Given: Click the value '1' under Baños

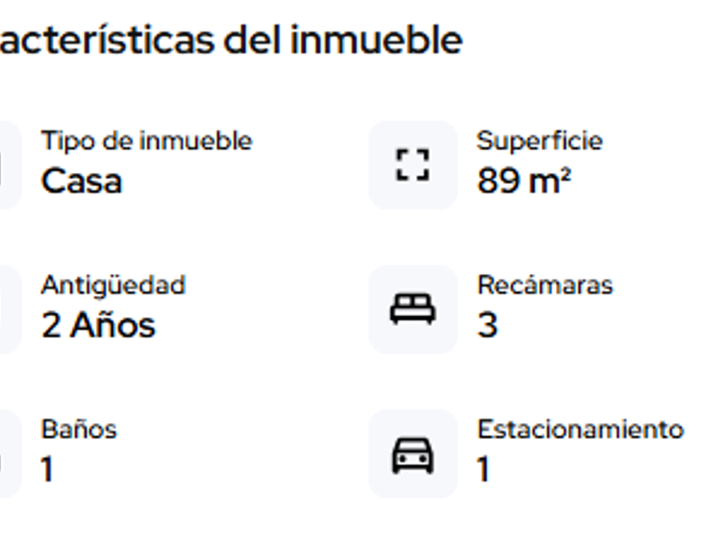Looking at the screenshot, I should (x=48, y=469).
